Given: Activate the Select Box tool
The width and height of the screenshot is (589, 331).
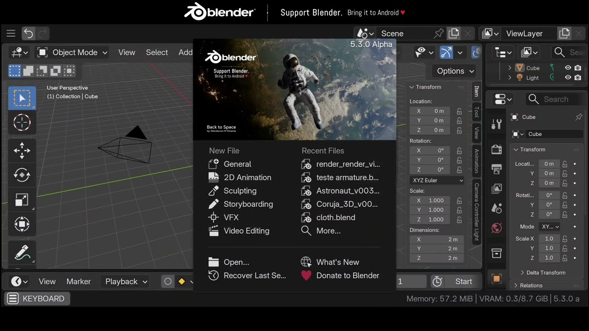Looking at the screenshot, I should (x=22, y=98).
